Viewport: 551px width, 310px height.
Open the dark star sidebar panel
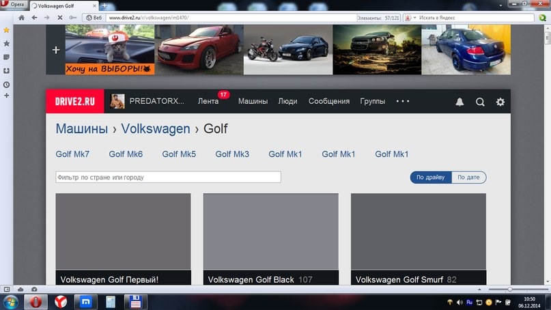[x=6, y=44]
